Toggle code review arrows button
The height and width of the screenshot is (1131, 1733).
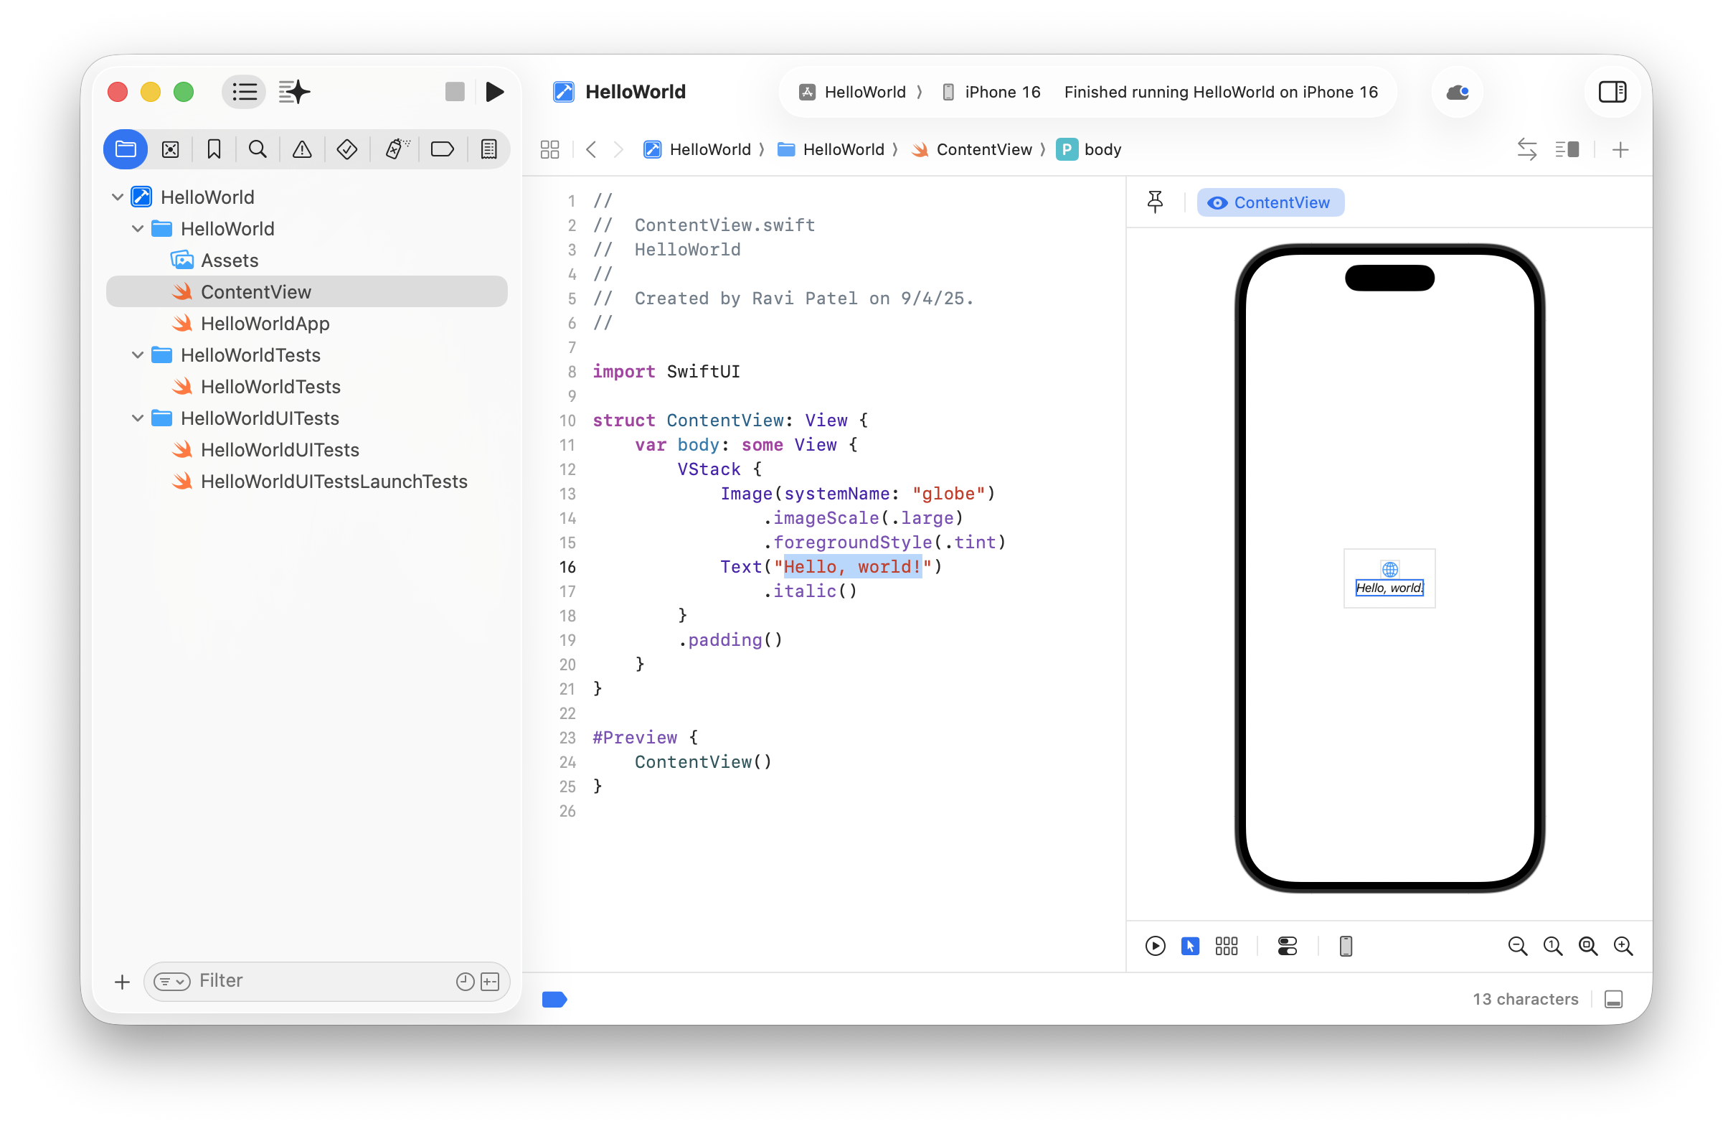[x=1526, y=149]
